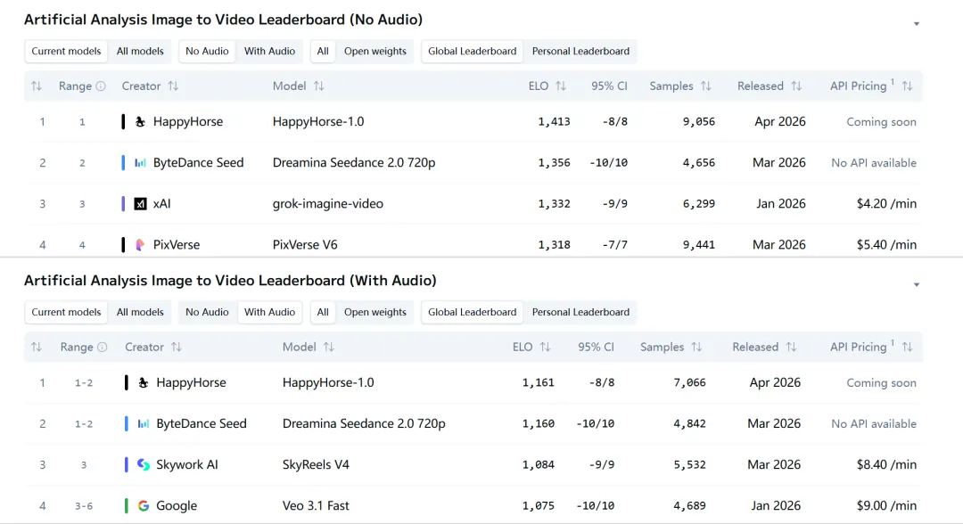Sort by ELO in the No Audio leaderboard
The height and width of the screenshot is (524, 963).
click(x=561, y=86)
